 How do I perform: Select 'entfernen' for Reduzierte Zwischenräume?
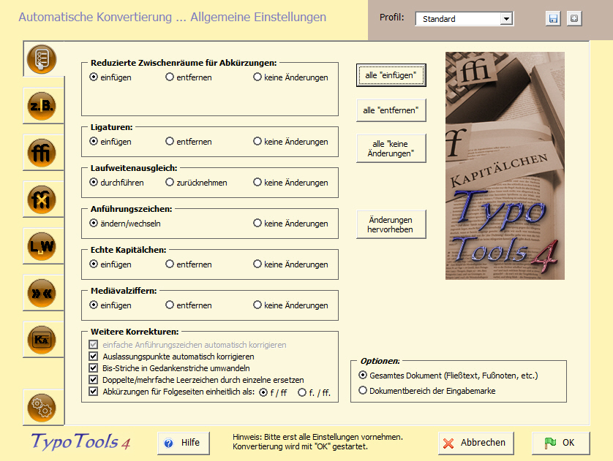pos(189,77)
